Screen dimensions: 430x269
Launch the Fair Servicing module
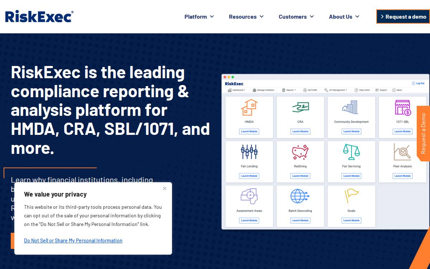(x=351, y=176)
